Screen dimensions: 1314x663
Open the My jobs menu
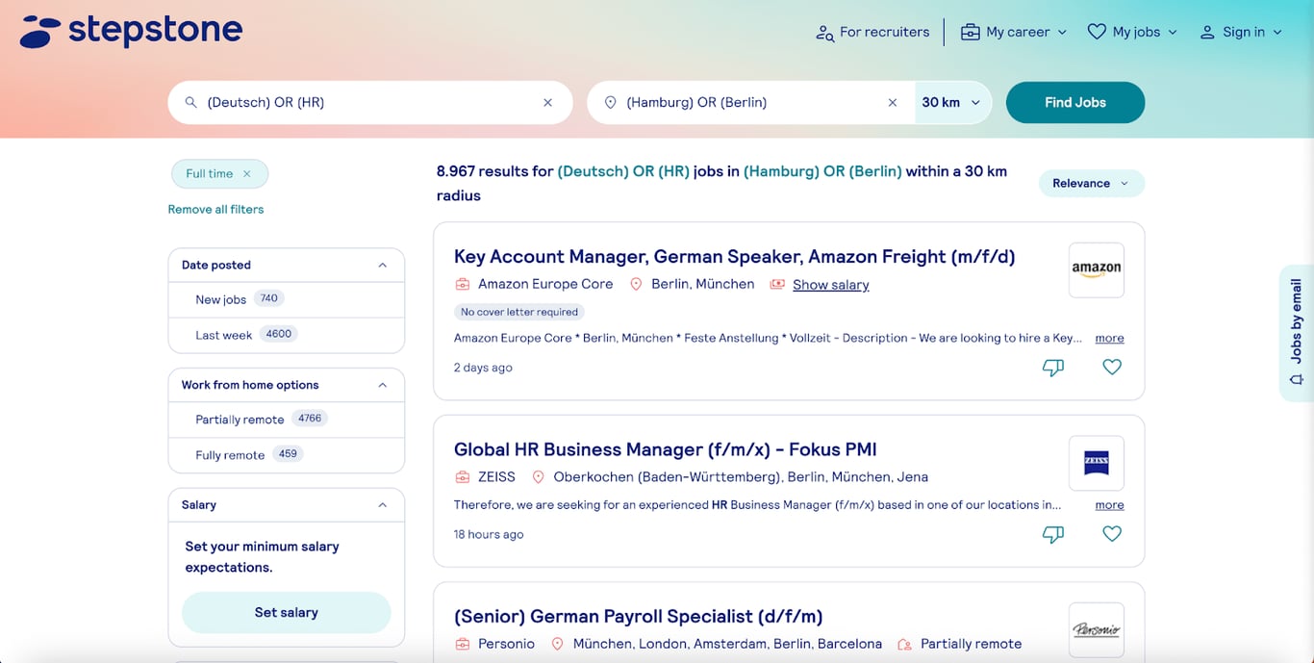pos(1132,32)
